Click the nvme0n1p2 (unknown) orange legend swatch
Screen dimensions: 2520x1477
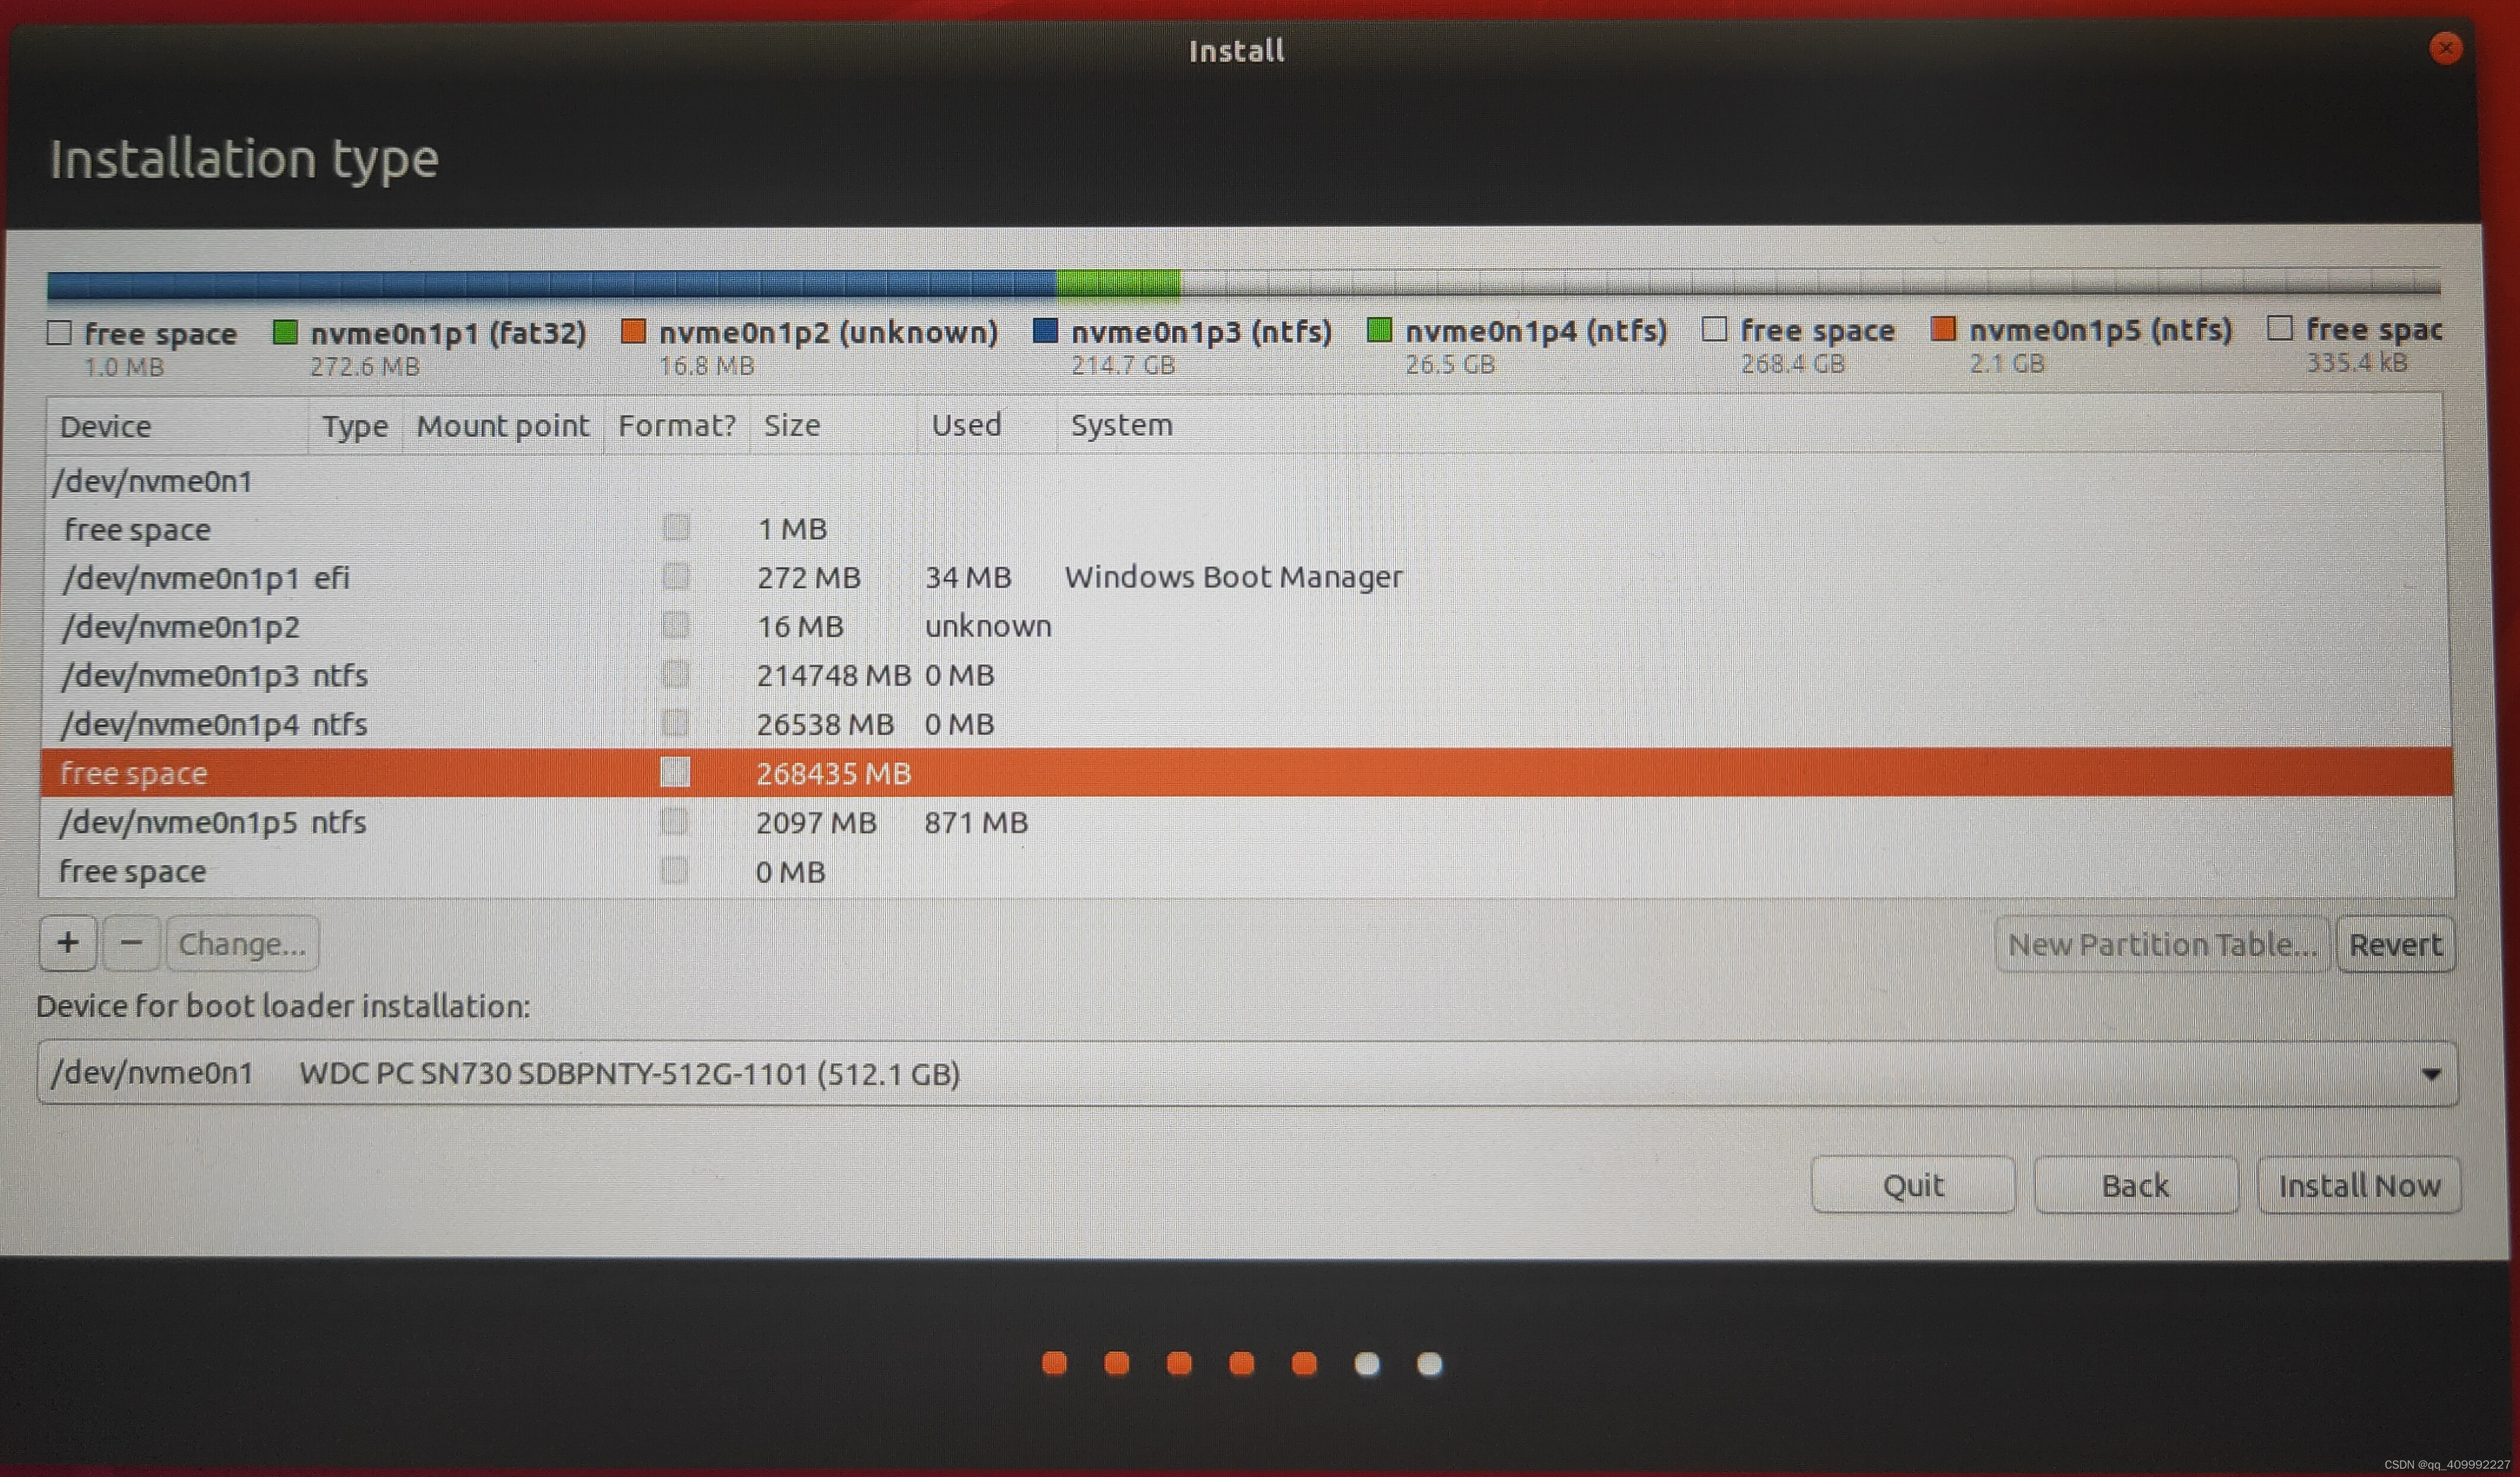point(633,331)
